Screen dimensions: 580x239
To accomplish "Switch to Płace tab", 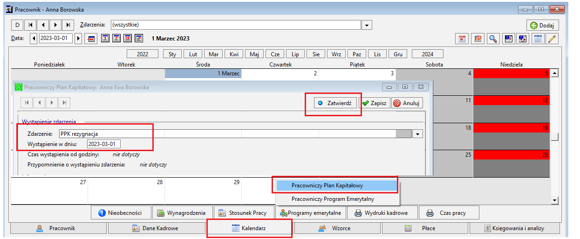I will pyautogui.click(x=424, y=228).
